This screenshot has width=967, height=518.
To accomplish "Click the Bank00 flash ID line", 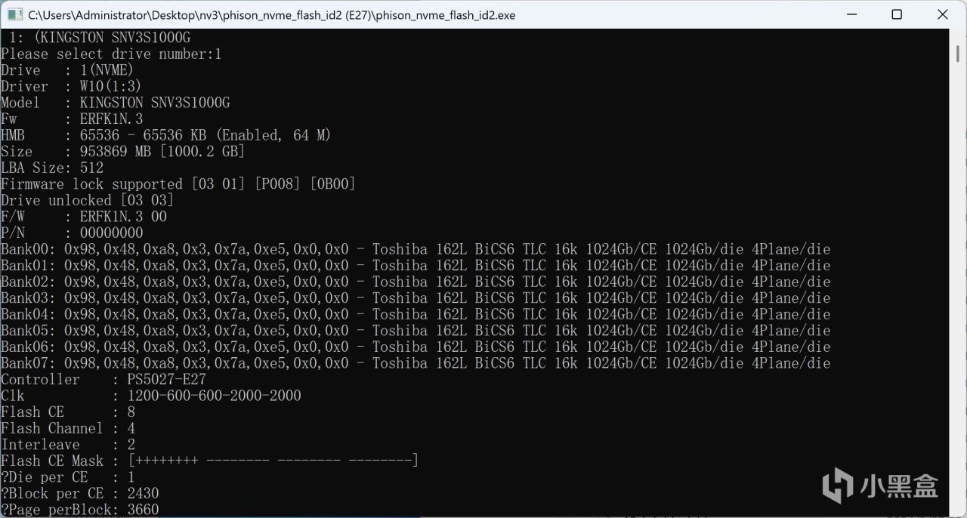I will 416,249.
